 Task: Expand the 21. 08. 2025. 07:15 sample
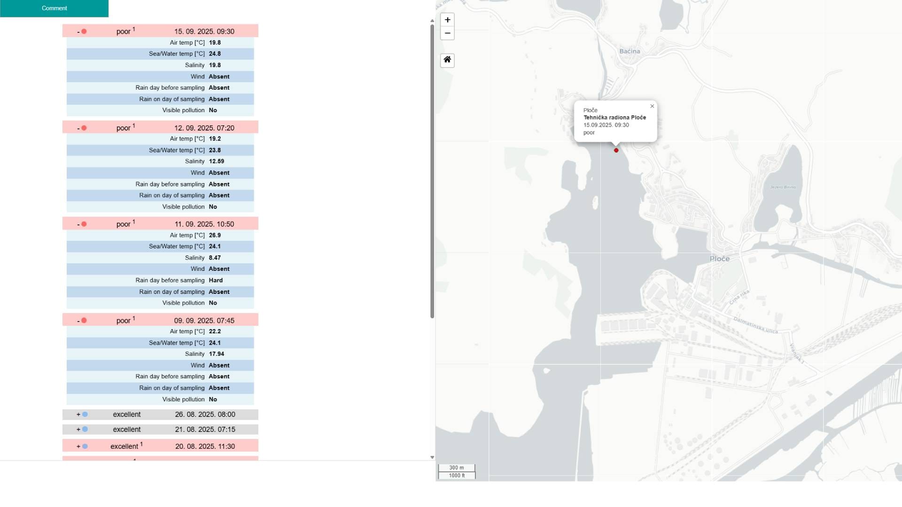[x=78, y=429]
